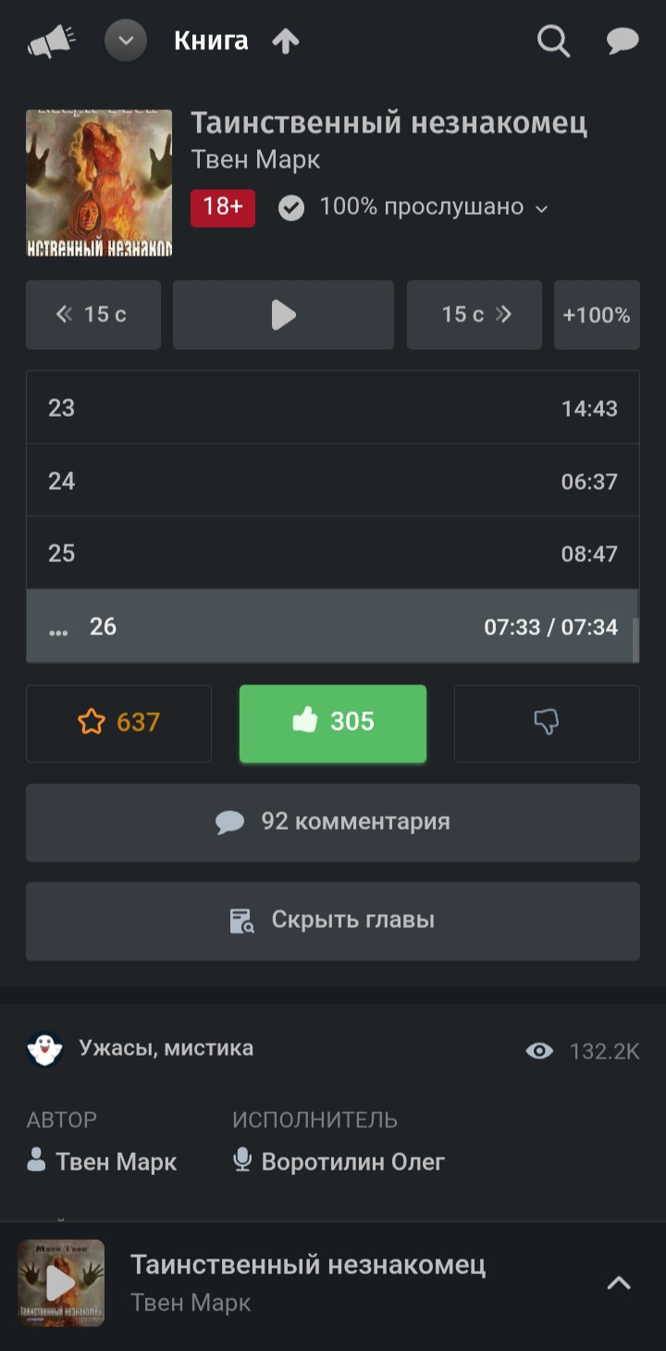Image resolution: width=666 pixels, height=1351 pixels.
Task: Open the chat bubble icon in header
Action: click(623, 42)
